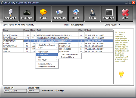Screen dimensions: 136x98
Task: Click score 220 cell
Action: tap(27, 38)
